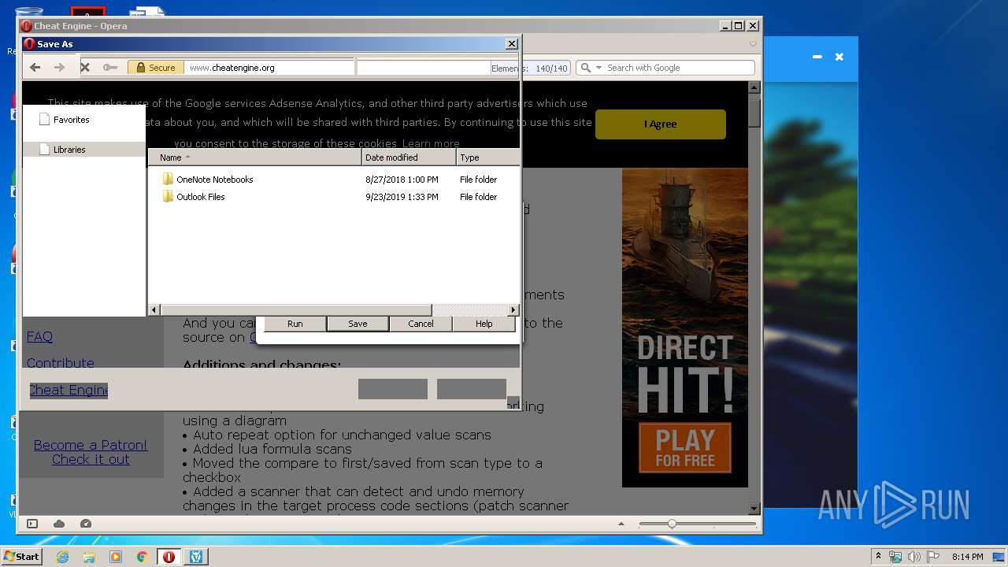Select Libraries in navigation pane
Viewport: 1008px width, 567px height.
pyautogui.click(x=69, y=150)
